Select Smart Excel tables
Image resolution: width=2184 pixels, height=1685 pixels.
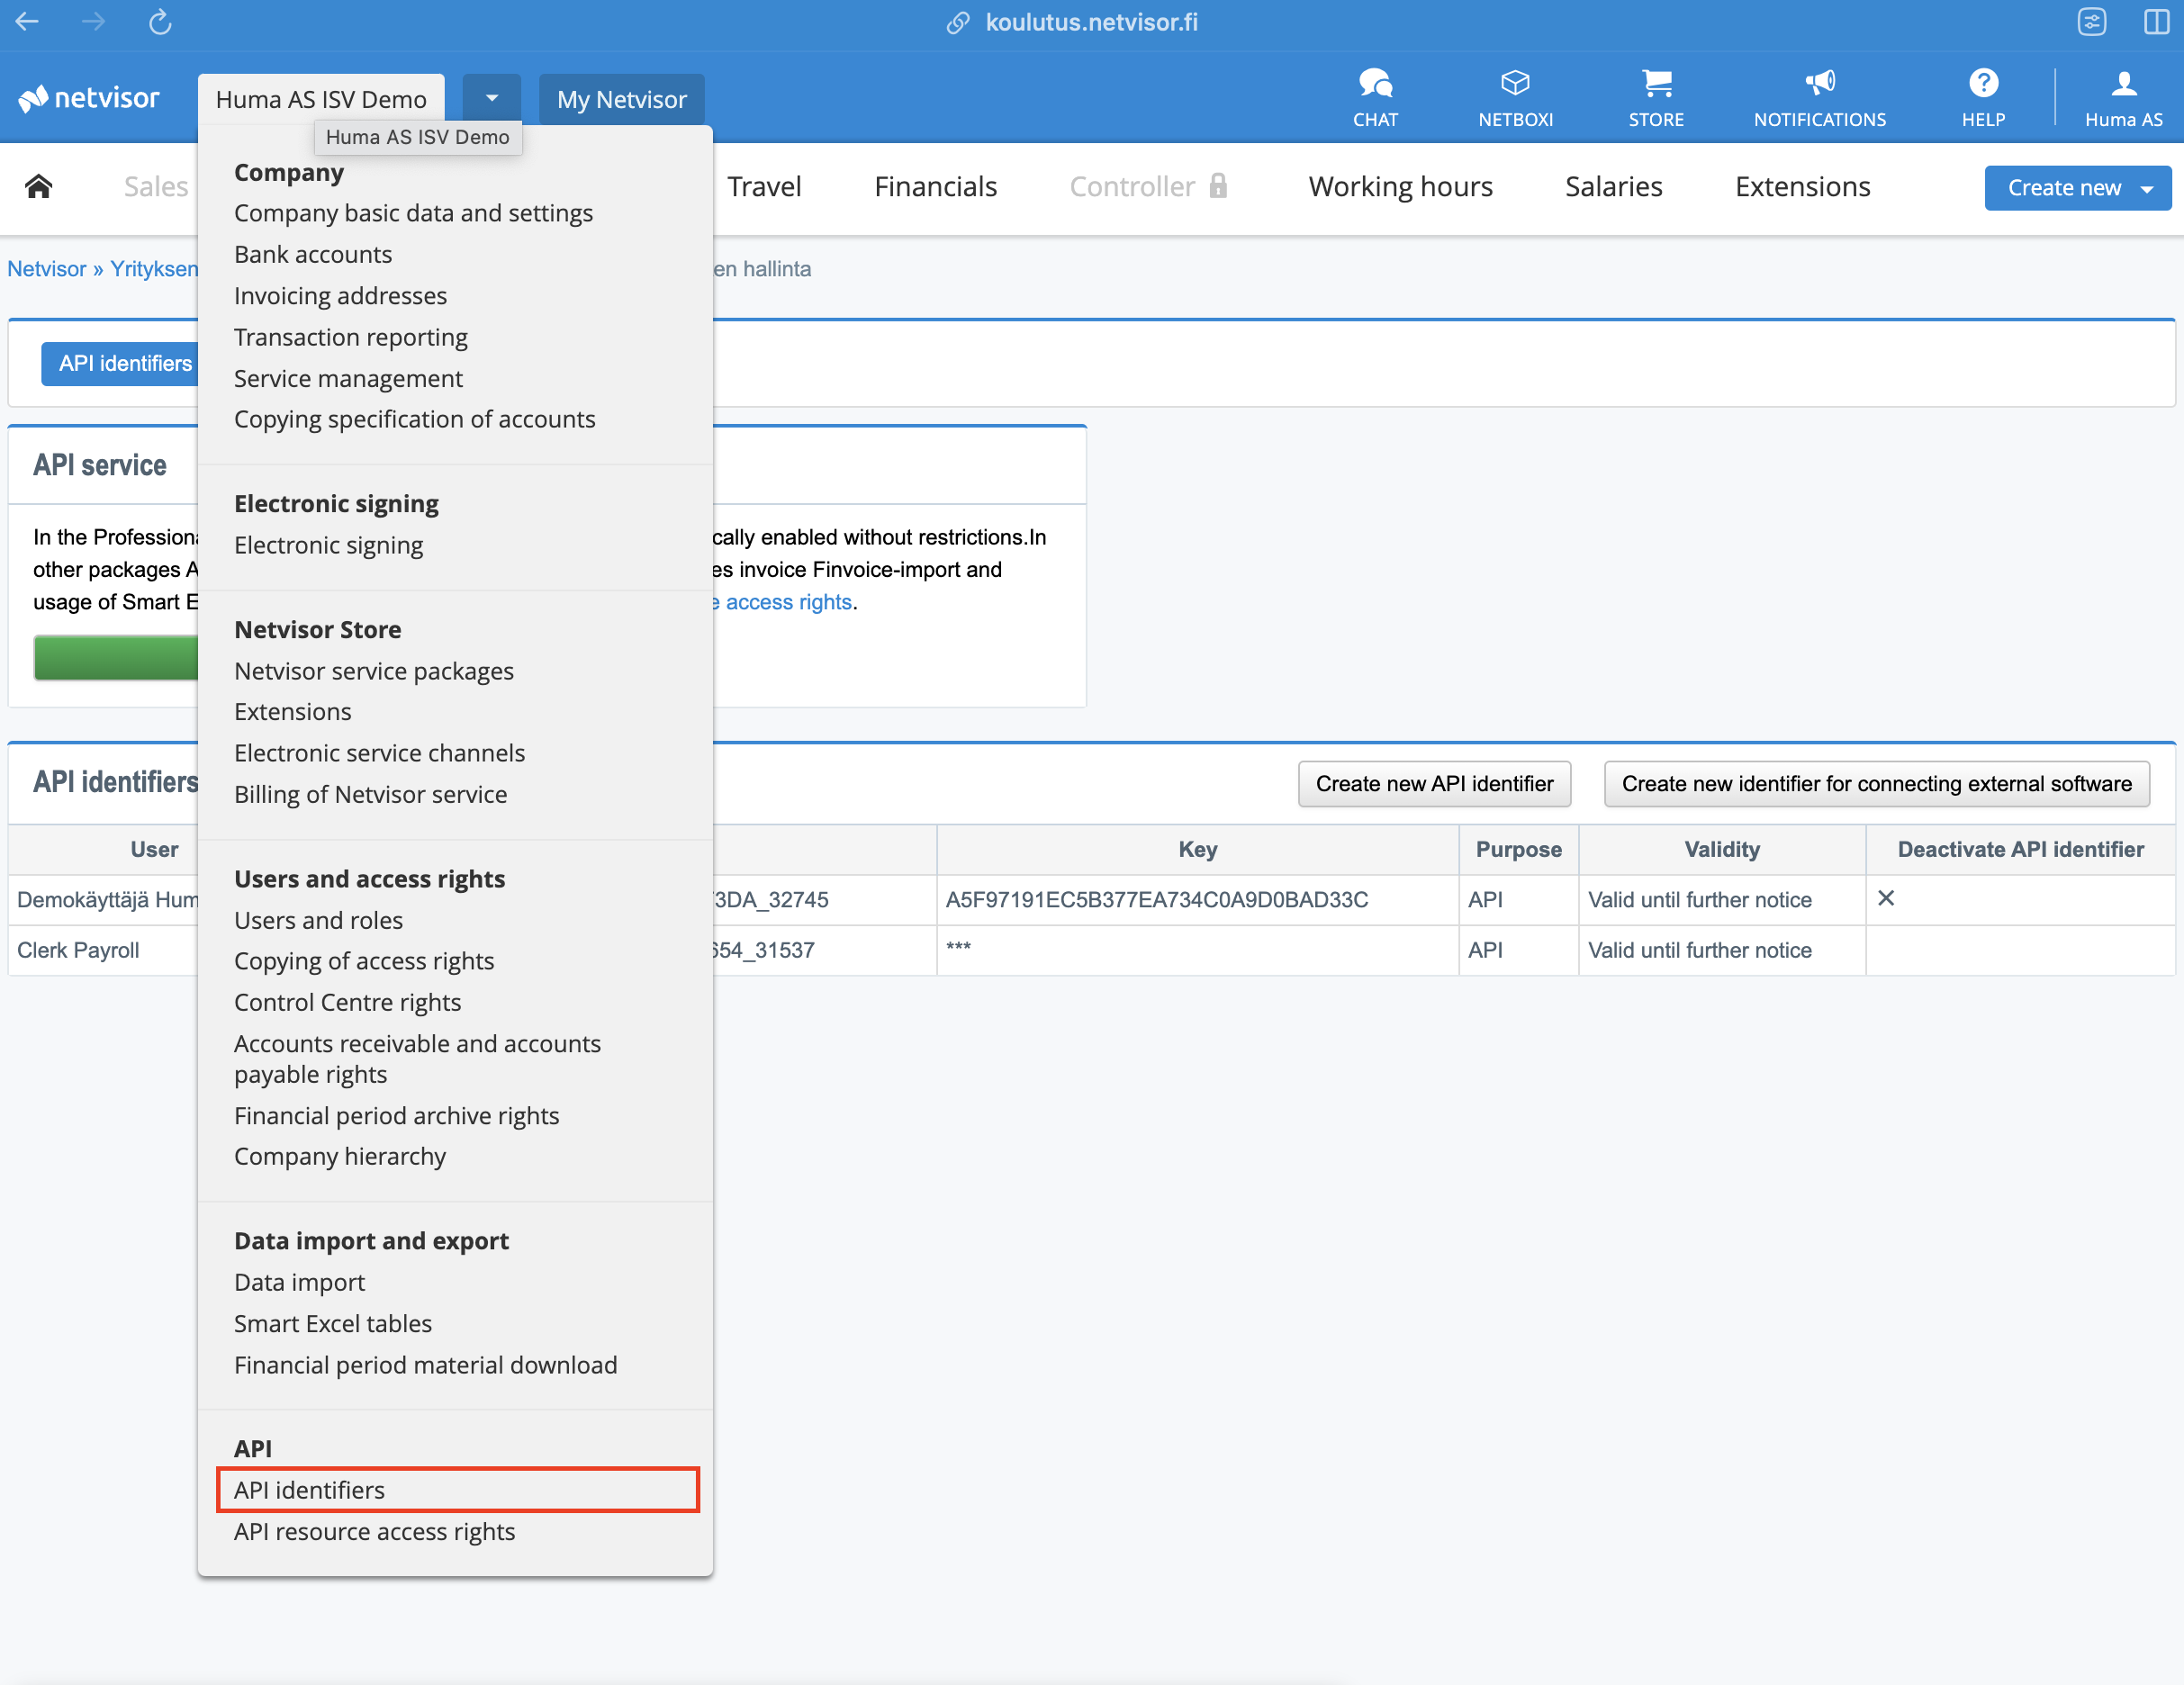click(332, 1323)
